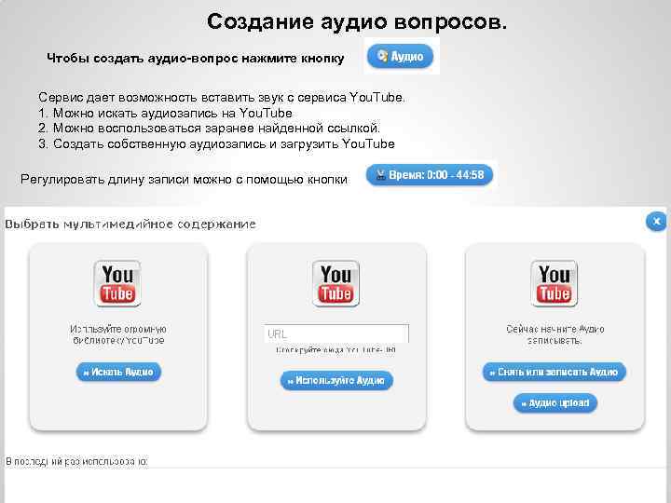Focus the YouTube URL input field
The width and height of the screenshot is (671, 503).
pos(336,333)
